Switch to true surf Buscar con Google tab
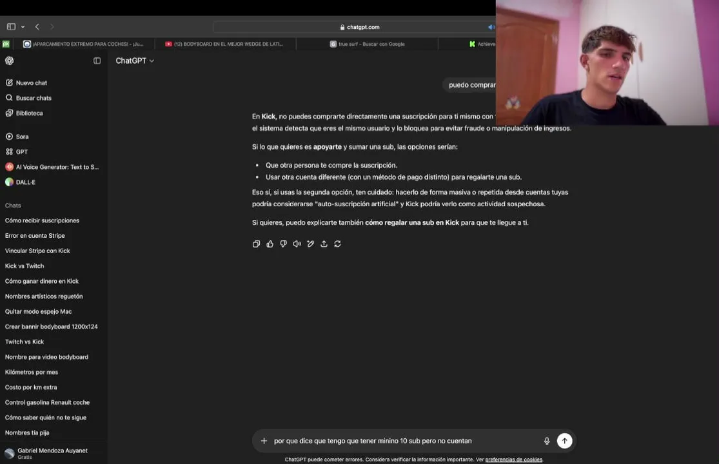This screenshot has width=719, height=464. 367,44
